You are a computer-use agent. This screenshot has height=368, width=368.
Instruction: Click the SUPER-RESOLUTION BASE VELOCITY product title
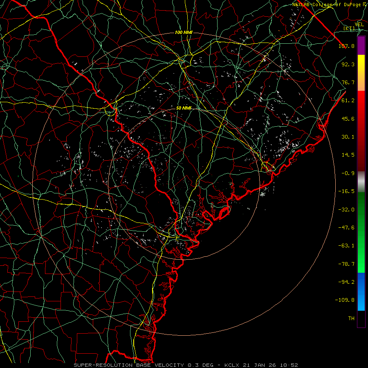(130, 365)
